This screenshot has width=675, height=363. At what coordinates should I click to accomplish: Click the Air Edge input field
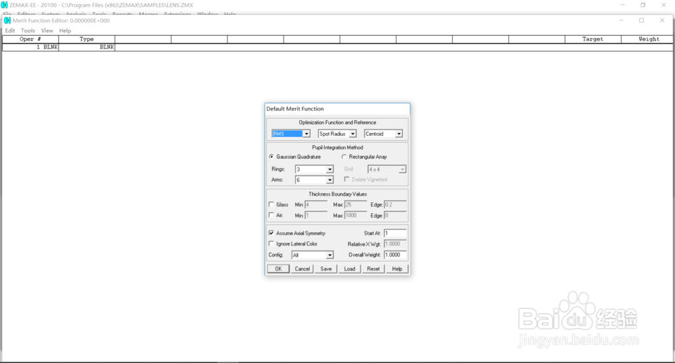click(x=395, y=215)
